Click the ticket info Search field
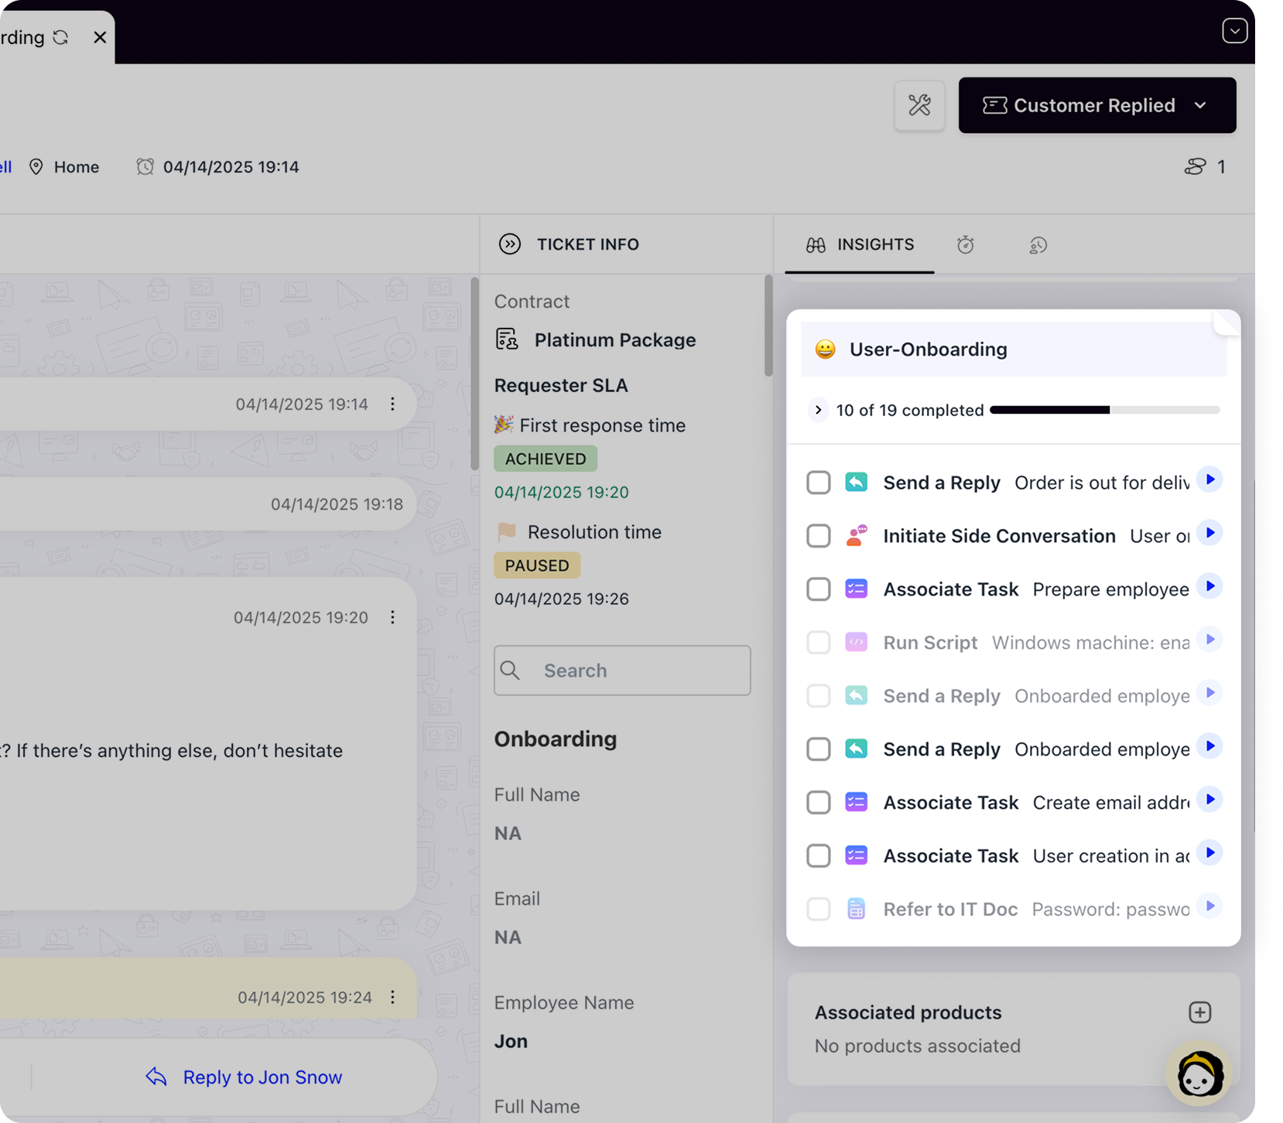Screen dimensions: 1283x1123 pyautogui.click(x=622, y=671)
